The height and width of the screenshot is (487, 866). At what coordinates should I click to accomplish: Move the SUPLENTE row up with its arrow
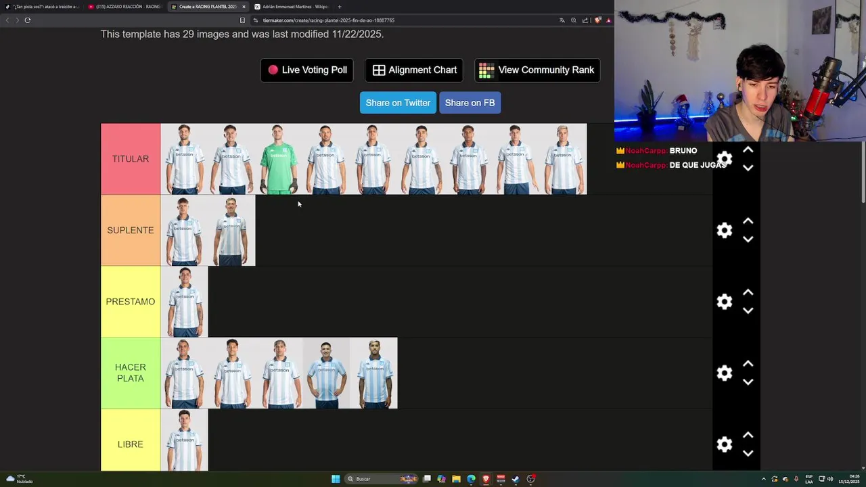click(748, 221)
